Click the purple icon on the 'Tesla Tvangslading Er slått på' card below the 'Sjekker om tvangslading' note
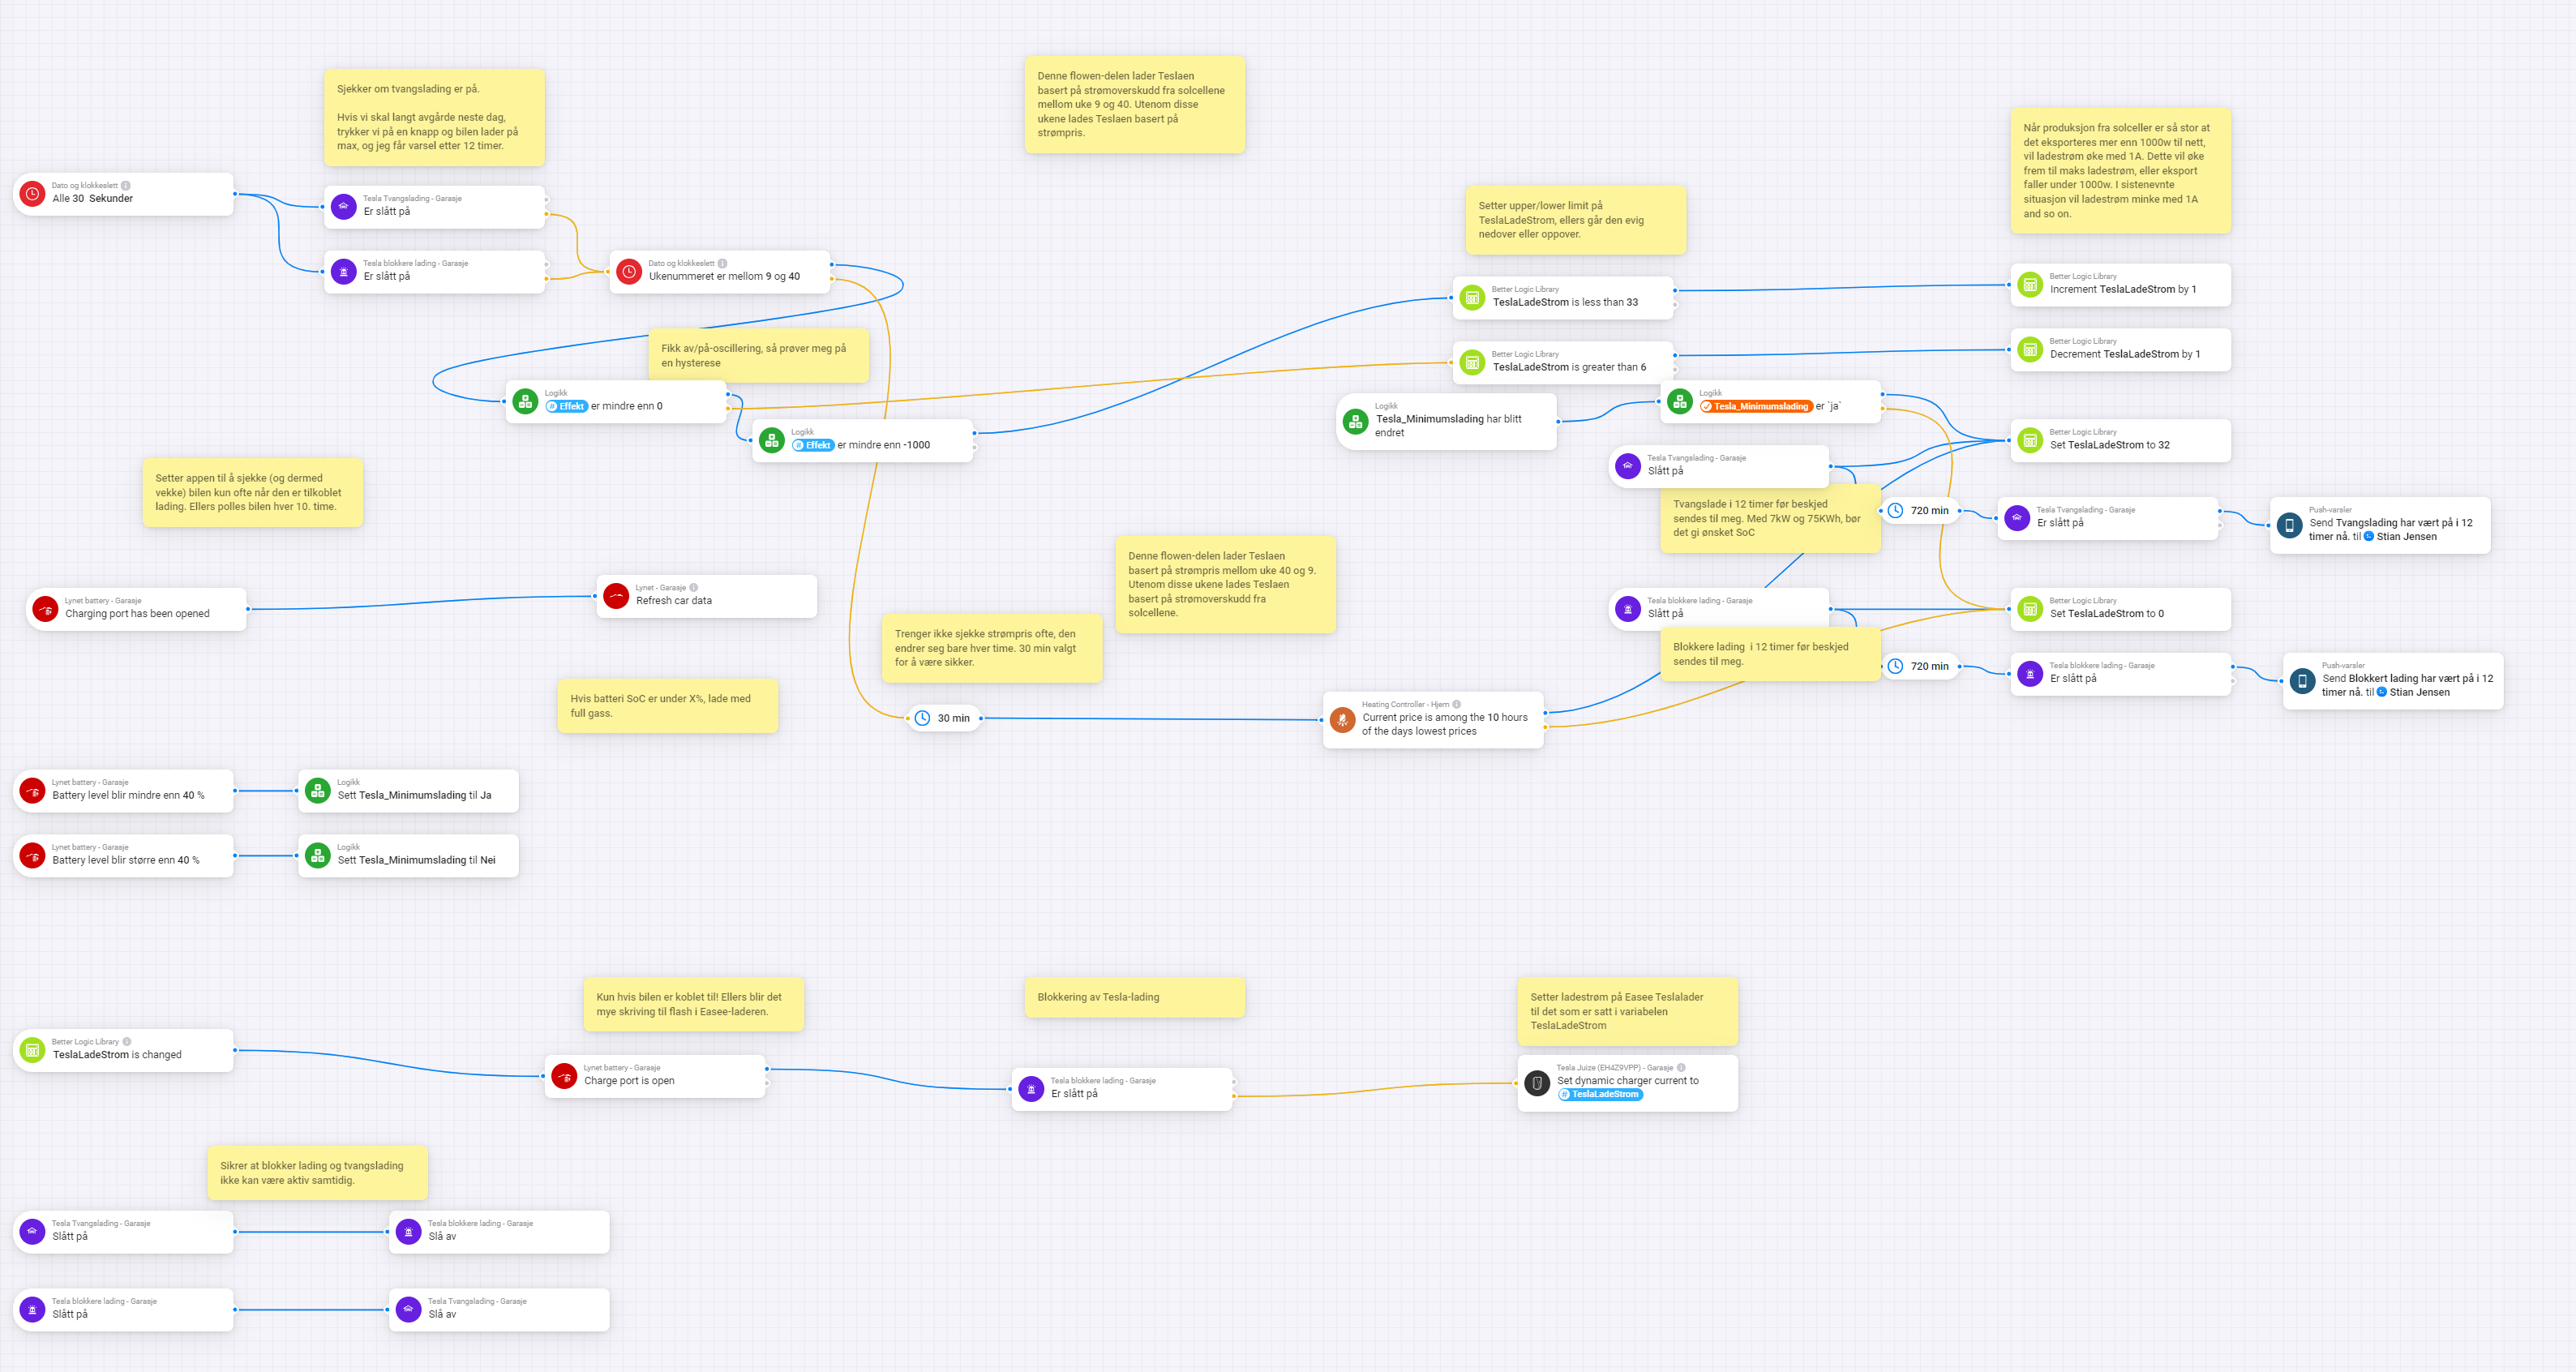 343,206
